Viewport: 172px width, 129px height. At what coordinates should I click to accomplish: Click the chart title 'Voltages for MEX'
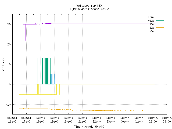[x=89, y=6]
